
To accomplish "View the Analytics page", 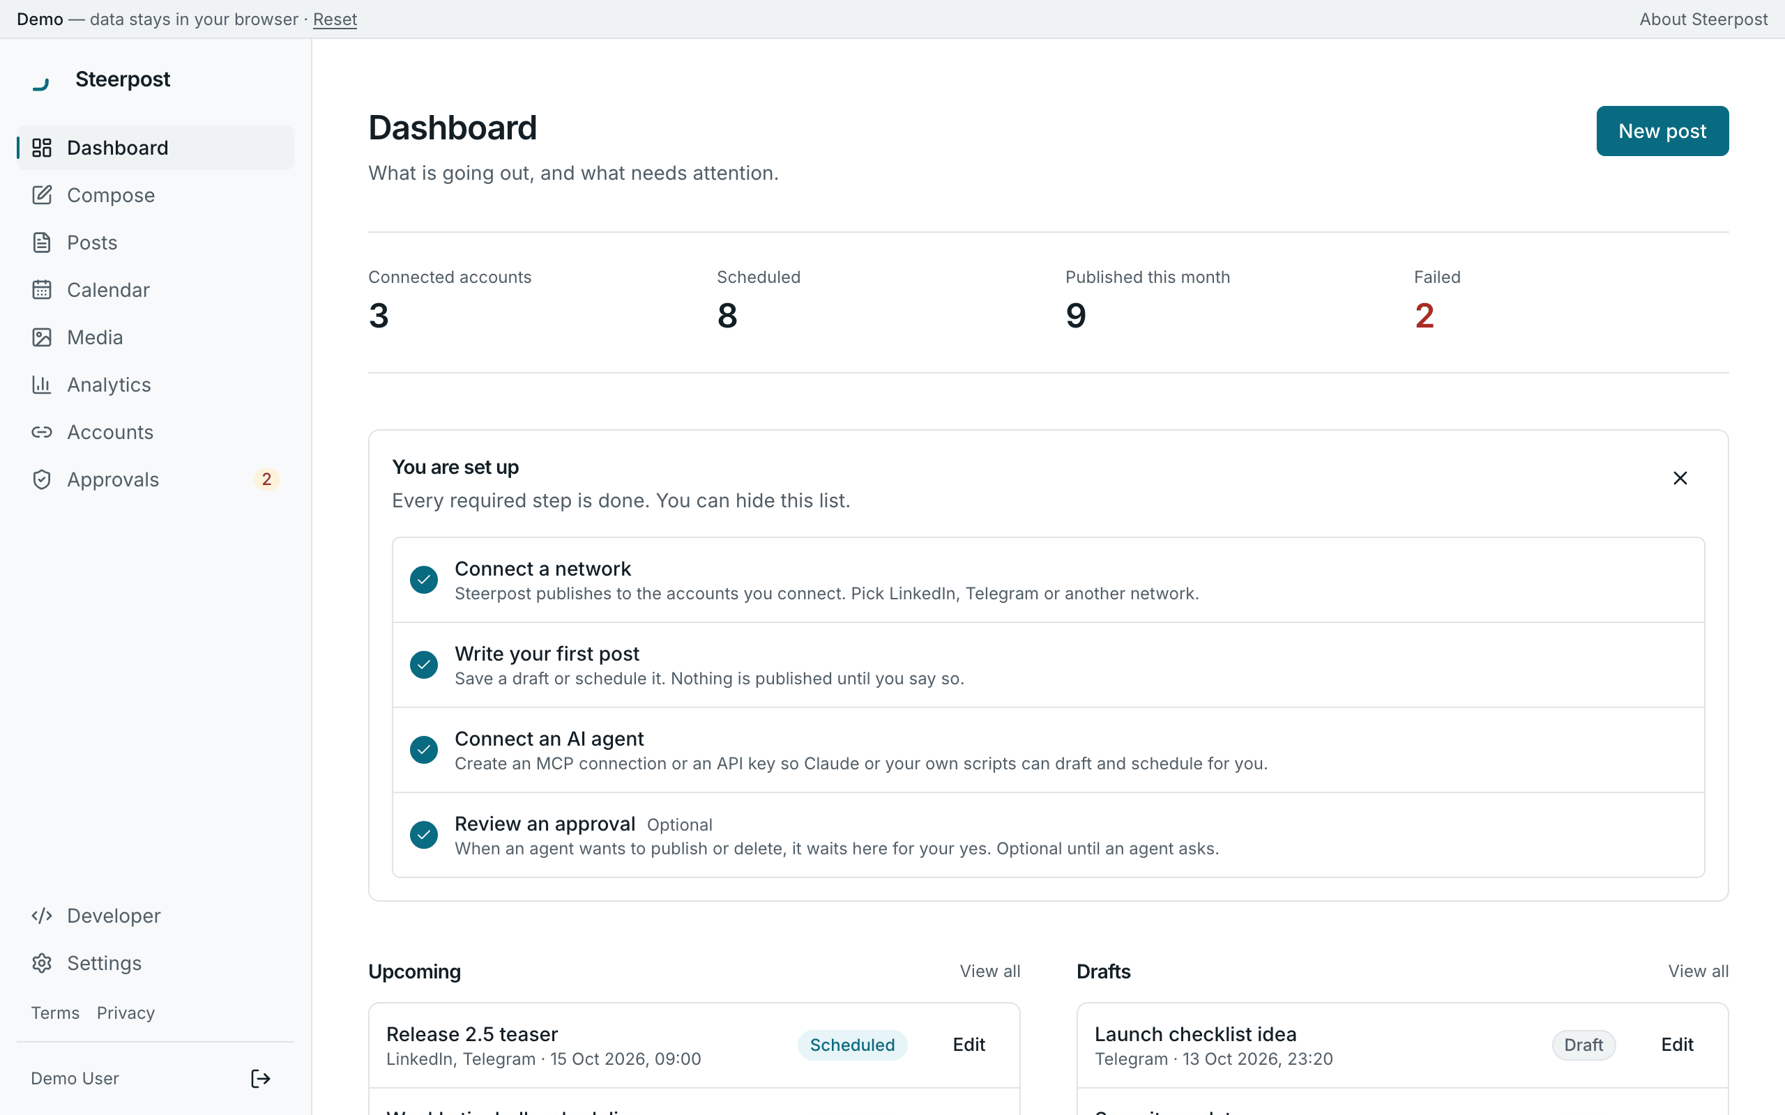I will coord(155,384).
